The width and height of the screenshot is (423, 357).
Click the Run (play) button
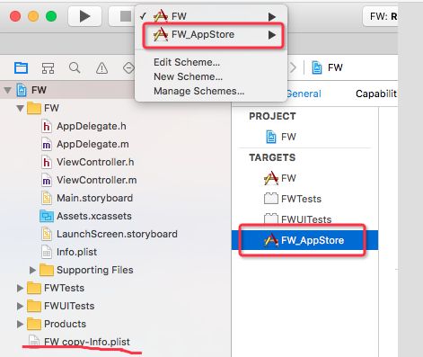click(x=84, y=16)
